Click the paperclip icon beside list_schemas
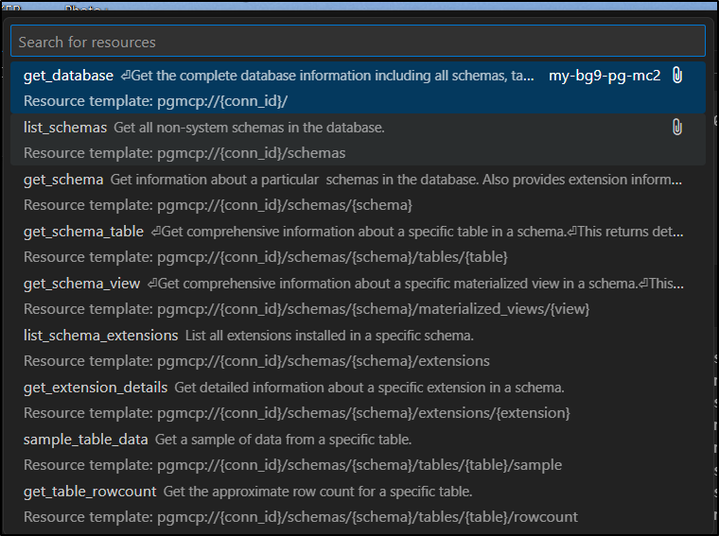 pos(677,128)
